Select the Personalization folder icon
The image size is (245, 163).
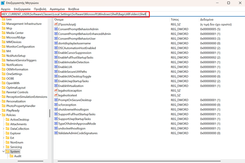pyautogui.click(x=3, y=101)
